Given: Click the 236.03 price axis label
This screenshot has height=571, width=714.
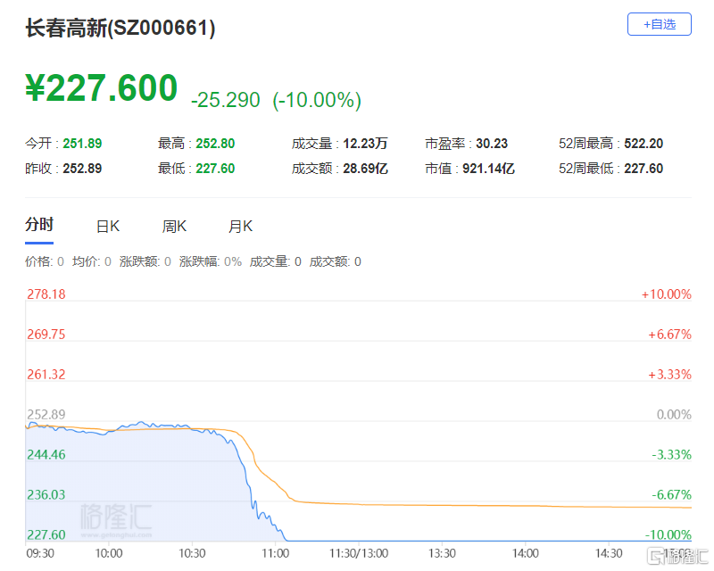Looking at the screenshot, I should [46, 494].
